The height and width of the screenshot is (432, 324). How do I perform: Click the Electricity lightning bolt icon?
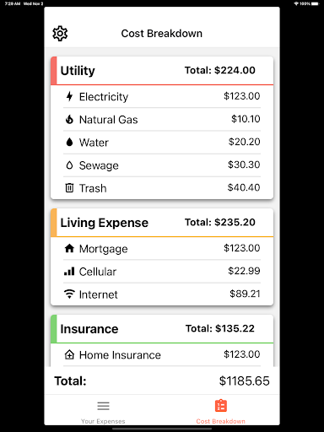tap(69, 96)
